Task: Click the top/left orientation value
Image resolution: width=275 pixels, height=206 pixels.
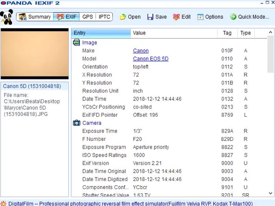Action: pos(141,67)
